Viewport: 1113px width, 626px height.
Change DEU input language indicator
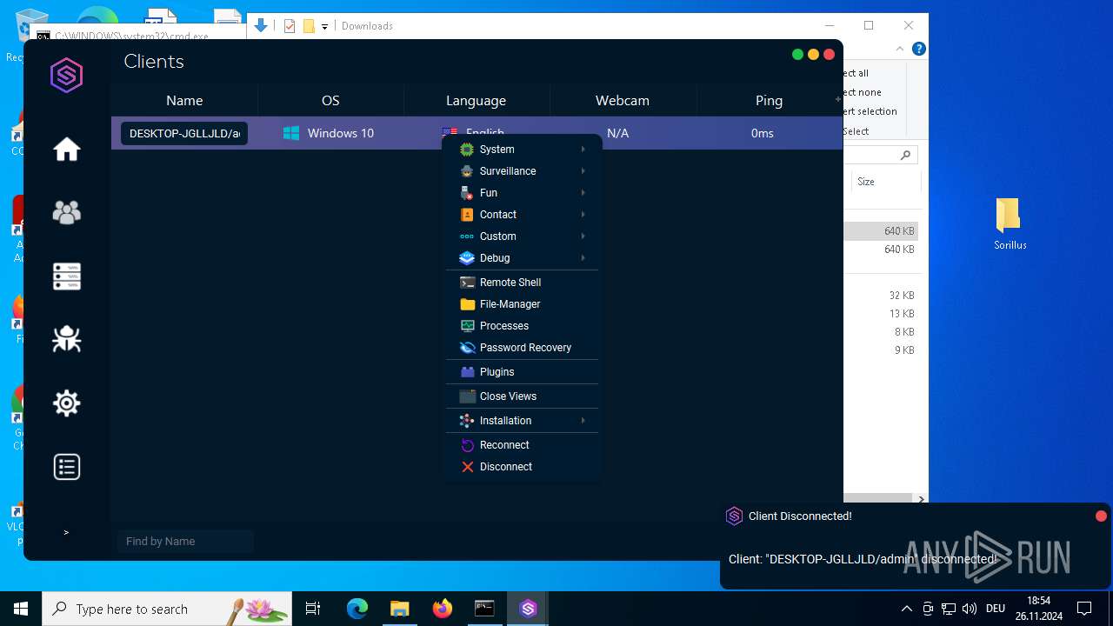click(996, 609)
